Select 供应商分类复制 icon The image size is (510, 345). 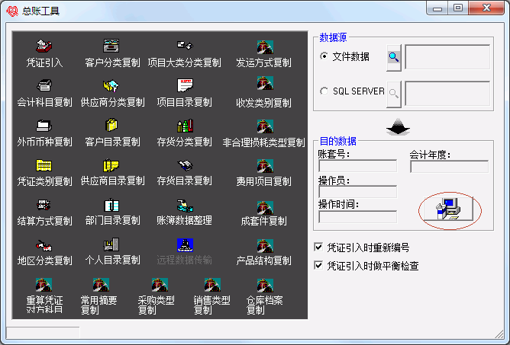point(111,86)
